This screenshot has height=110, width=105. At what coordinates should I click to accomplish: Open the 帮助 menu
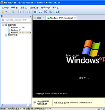coord(56,7)
